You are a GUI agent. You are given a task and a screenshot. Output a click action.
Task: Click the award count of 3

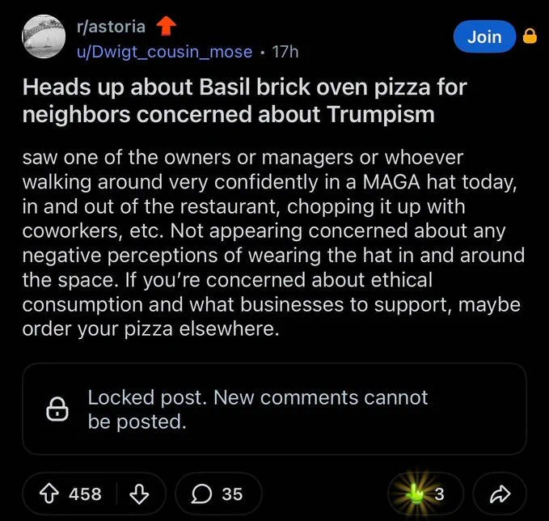[x=439, y=494]
